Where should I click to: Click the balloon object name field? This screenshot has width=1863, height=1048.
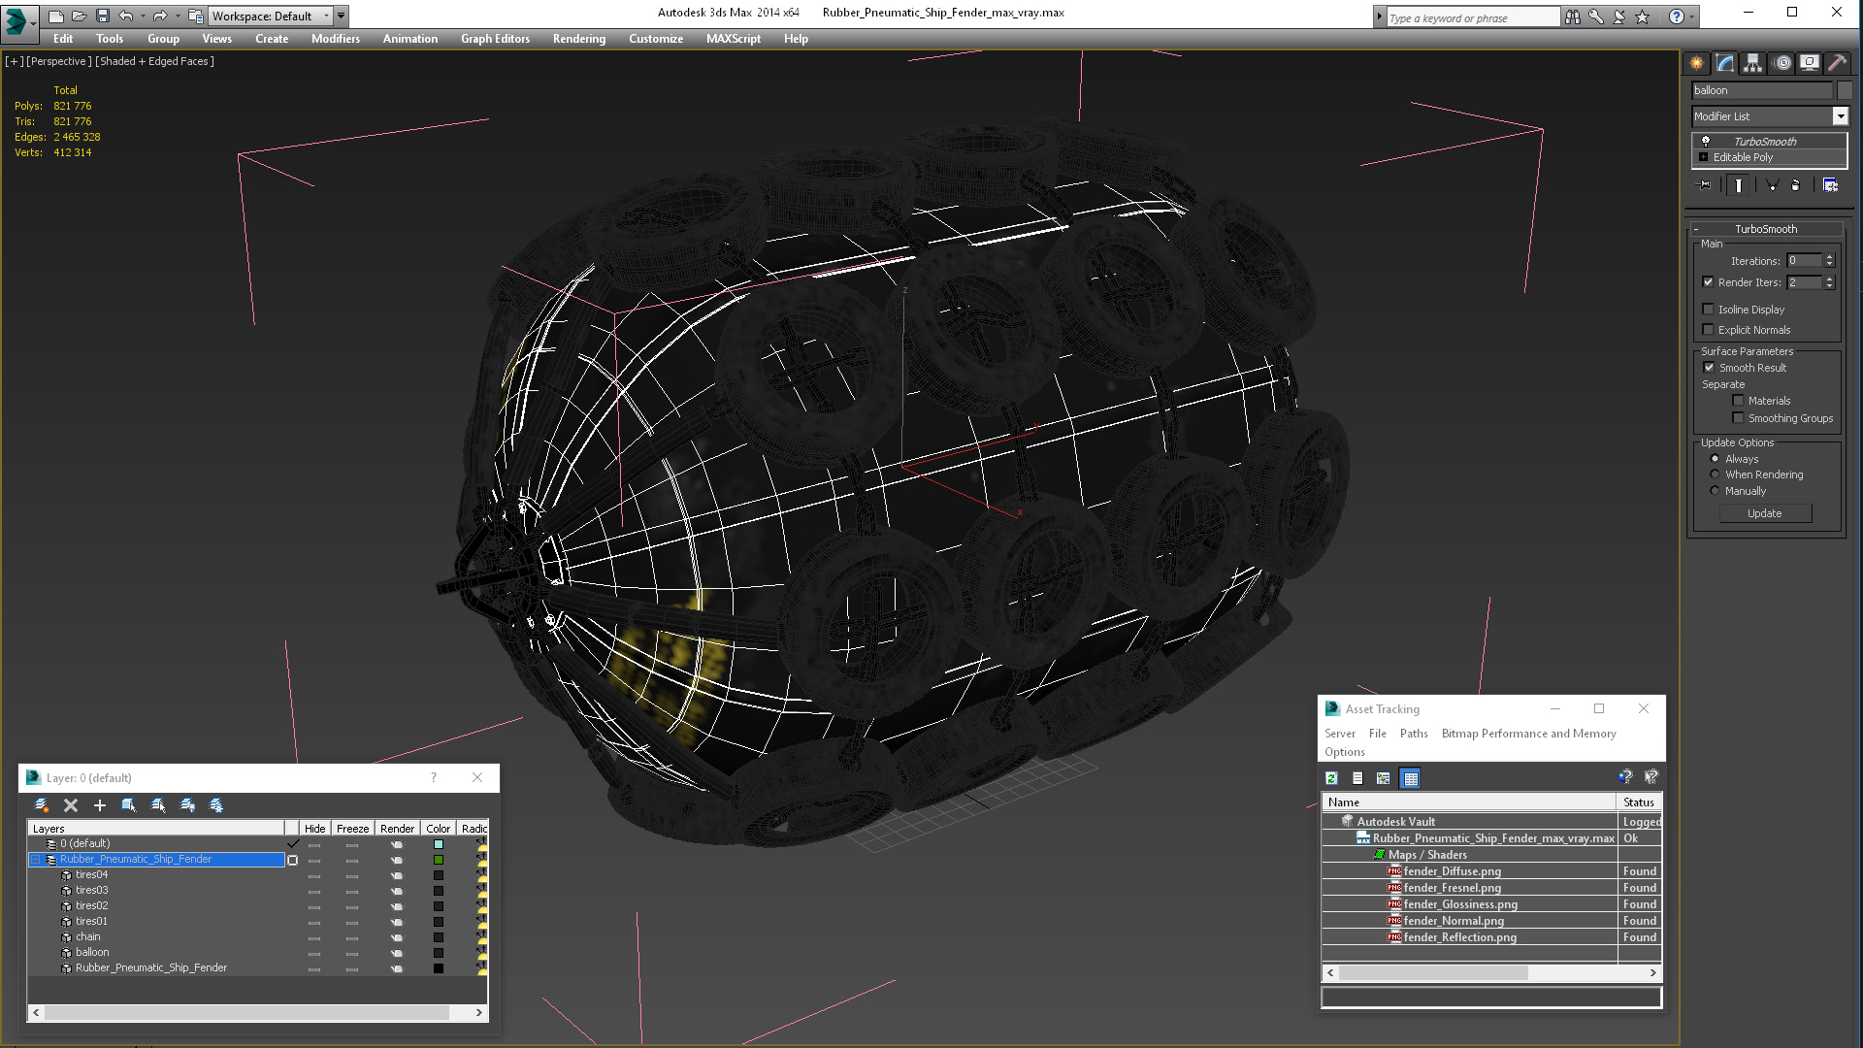point(1761,90)
